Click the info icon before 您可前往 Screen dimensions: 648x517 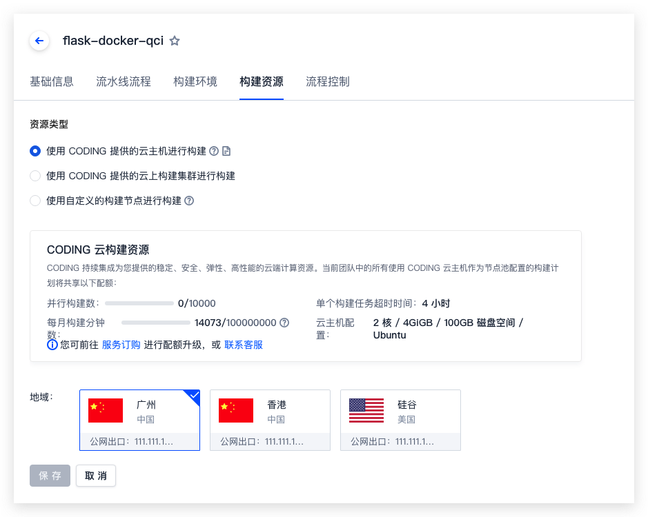52,345
